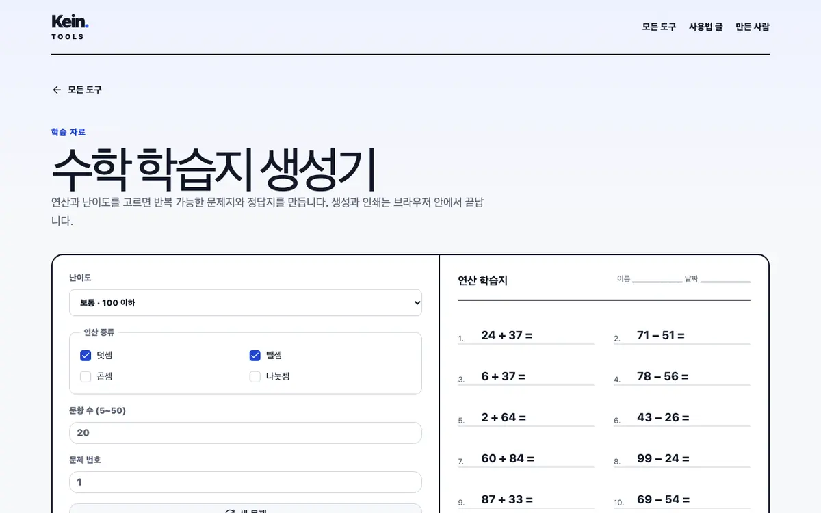Uncheck the 덧셈 checkbox
Image resolution: width=821 pixels, height=513 pixels.
click(x=86, y=355)
